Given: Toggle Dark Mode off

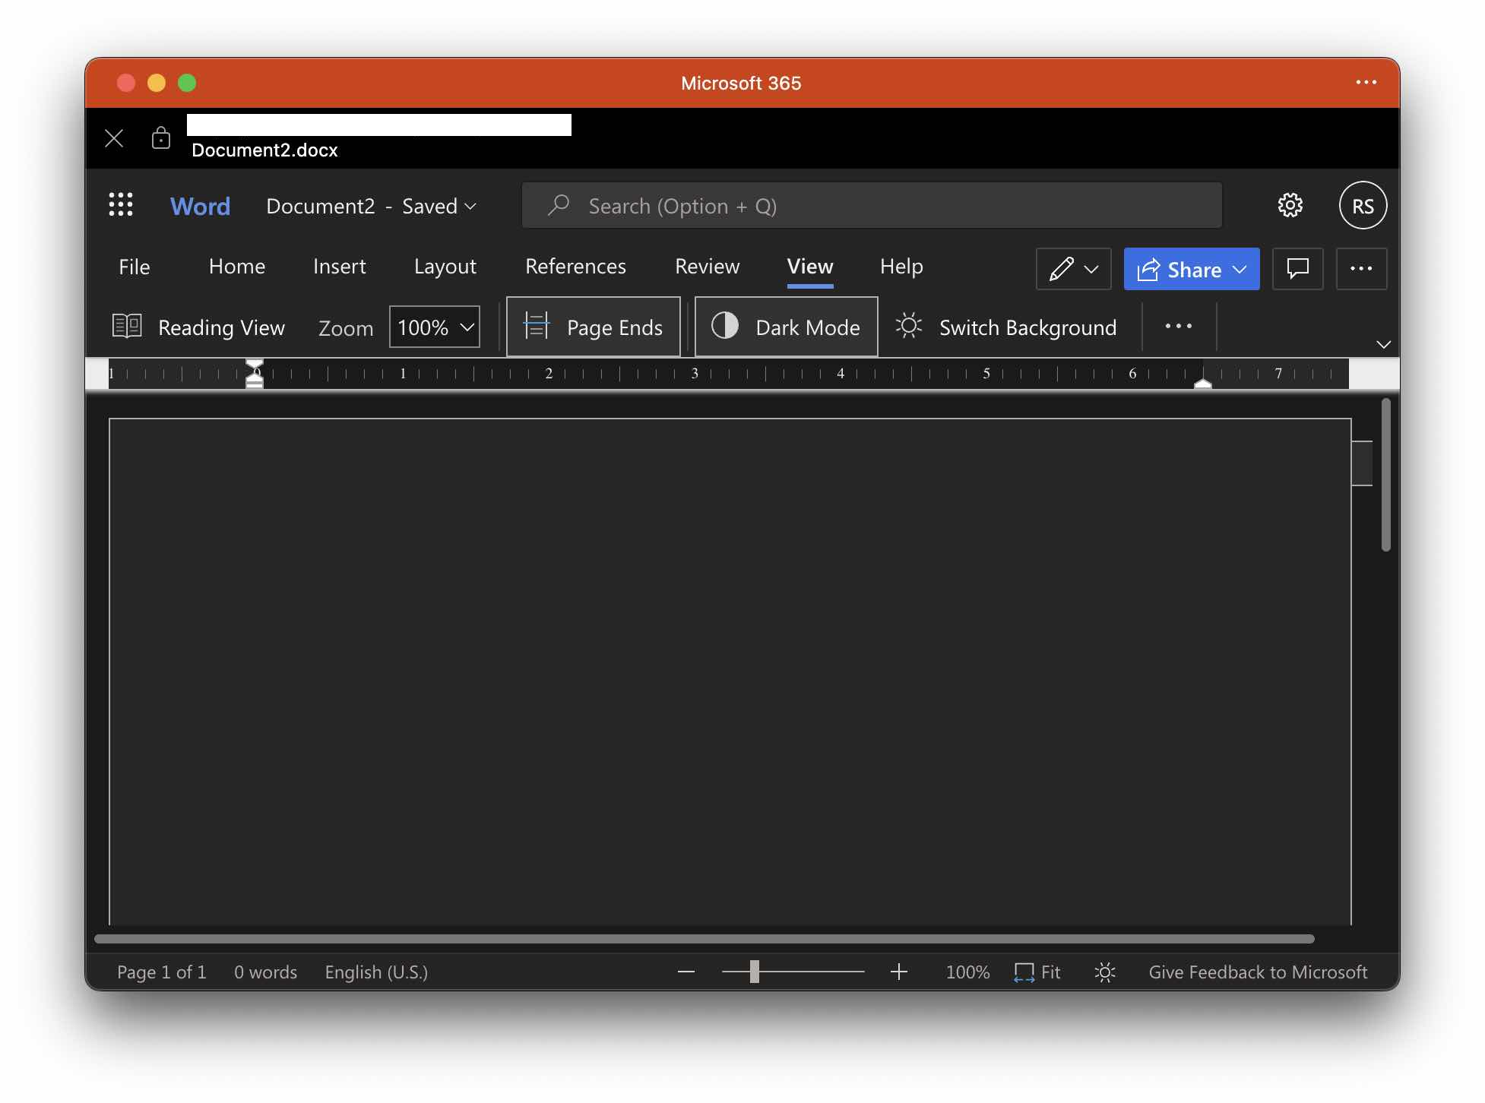Looking at the screenshot, I should (787, 327).
